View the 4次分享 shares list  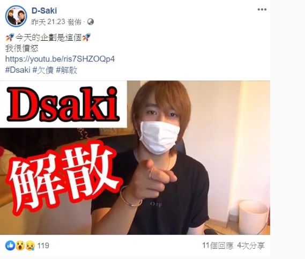pyautogui.click(x=251, y=246)
